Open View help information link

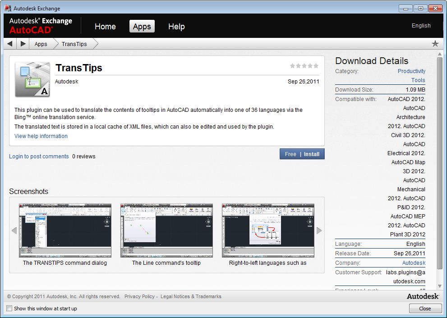[x=41, y=136]
